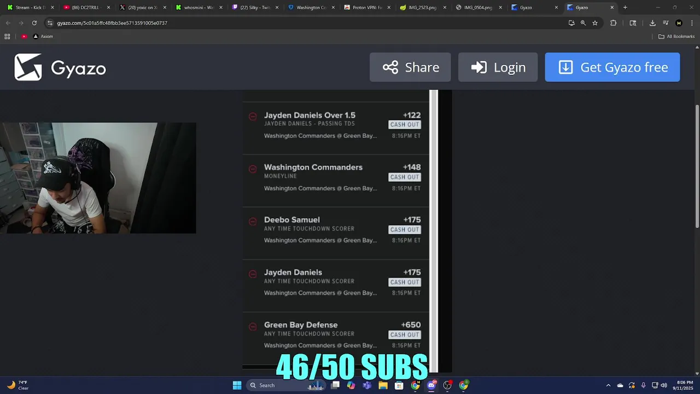This screenshot has height=394, width=700.
Task: Click the Green Bay Defense bet title
Action: [301, 325]
